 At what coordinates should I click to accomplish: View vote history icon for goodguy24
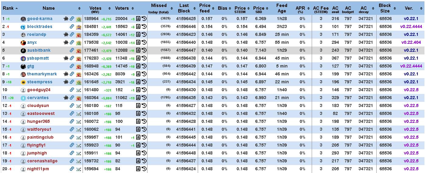coord(144,90)
